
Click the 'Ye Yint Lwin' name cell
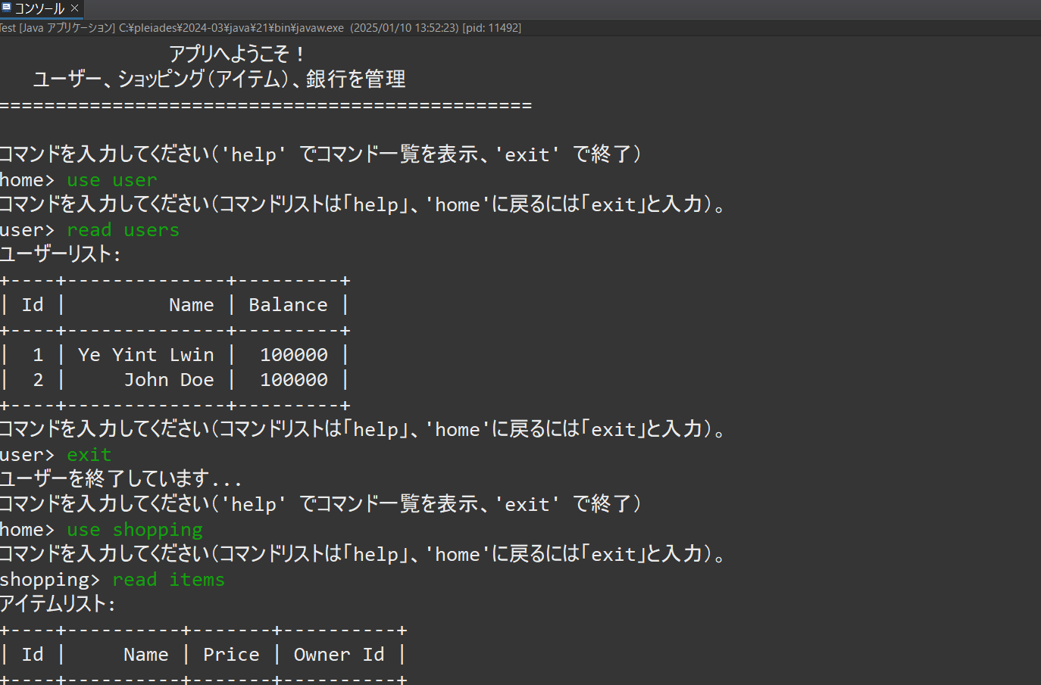(145, 355)
